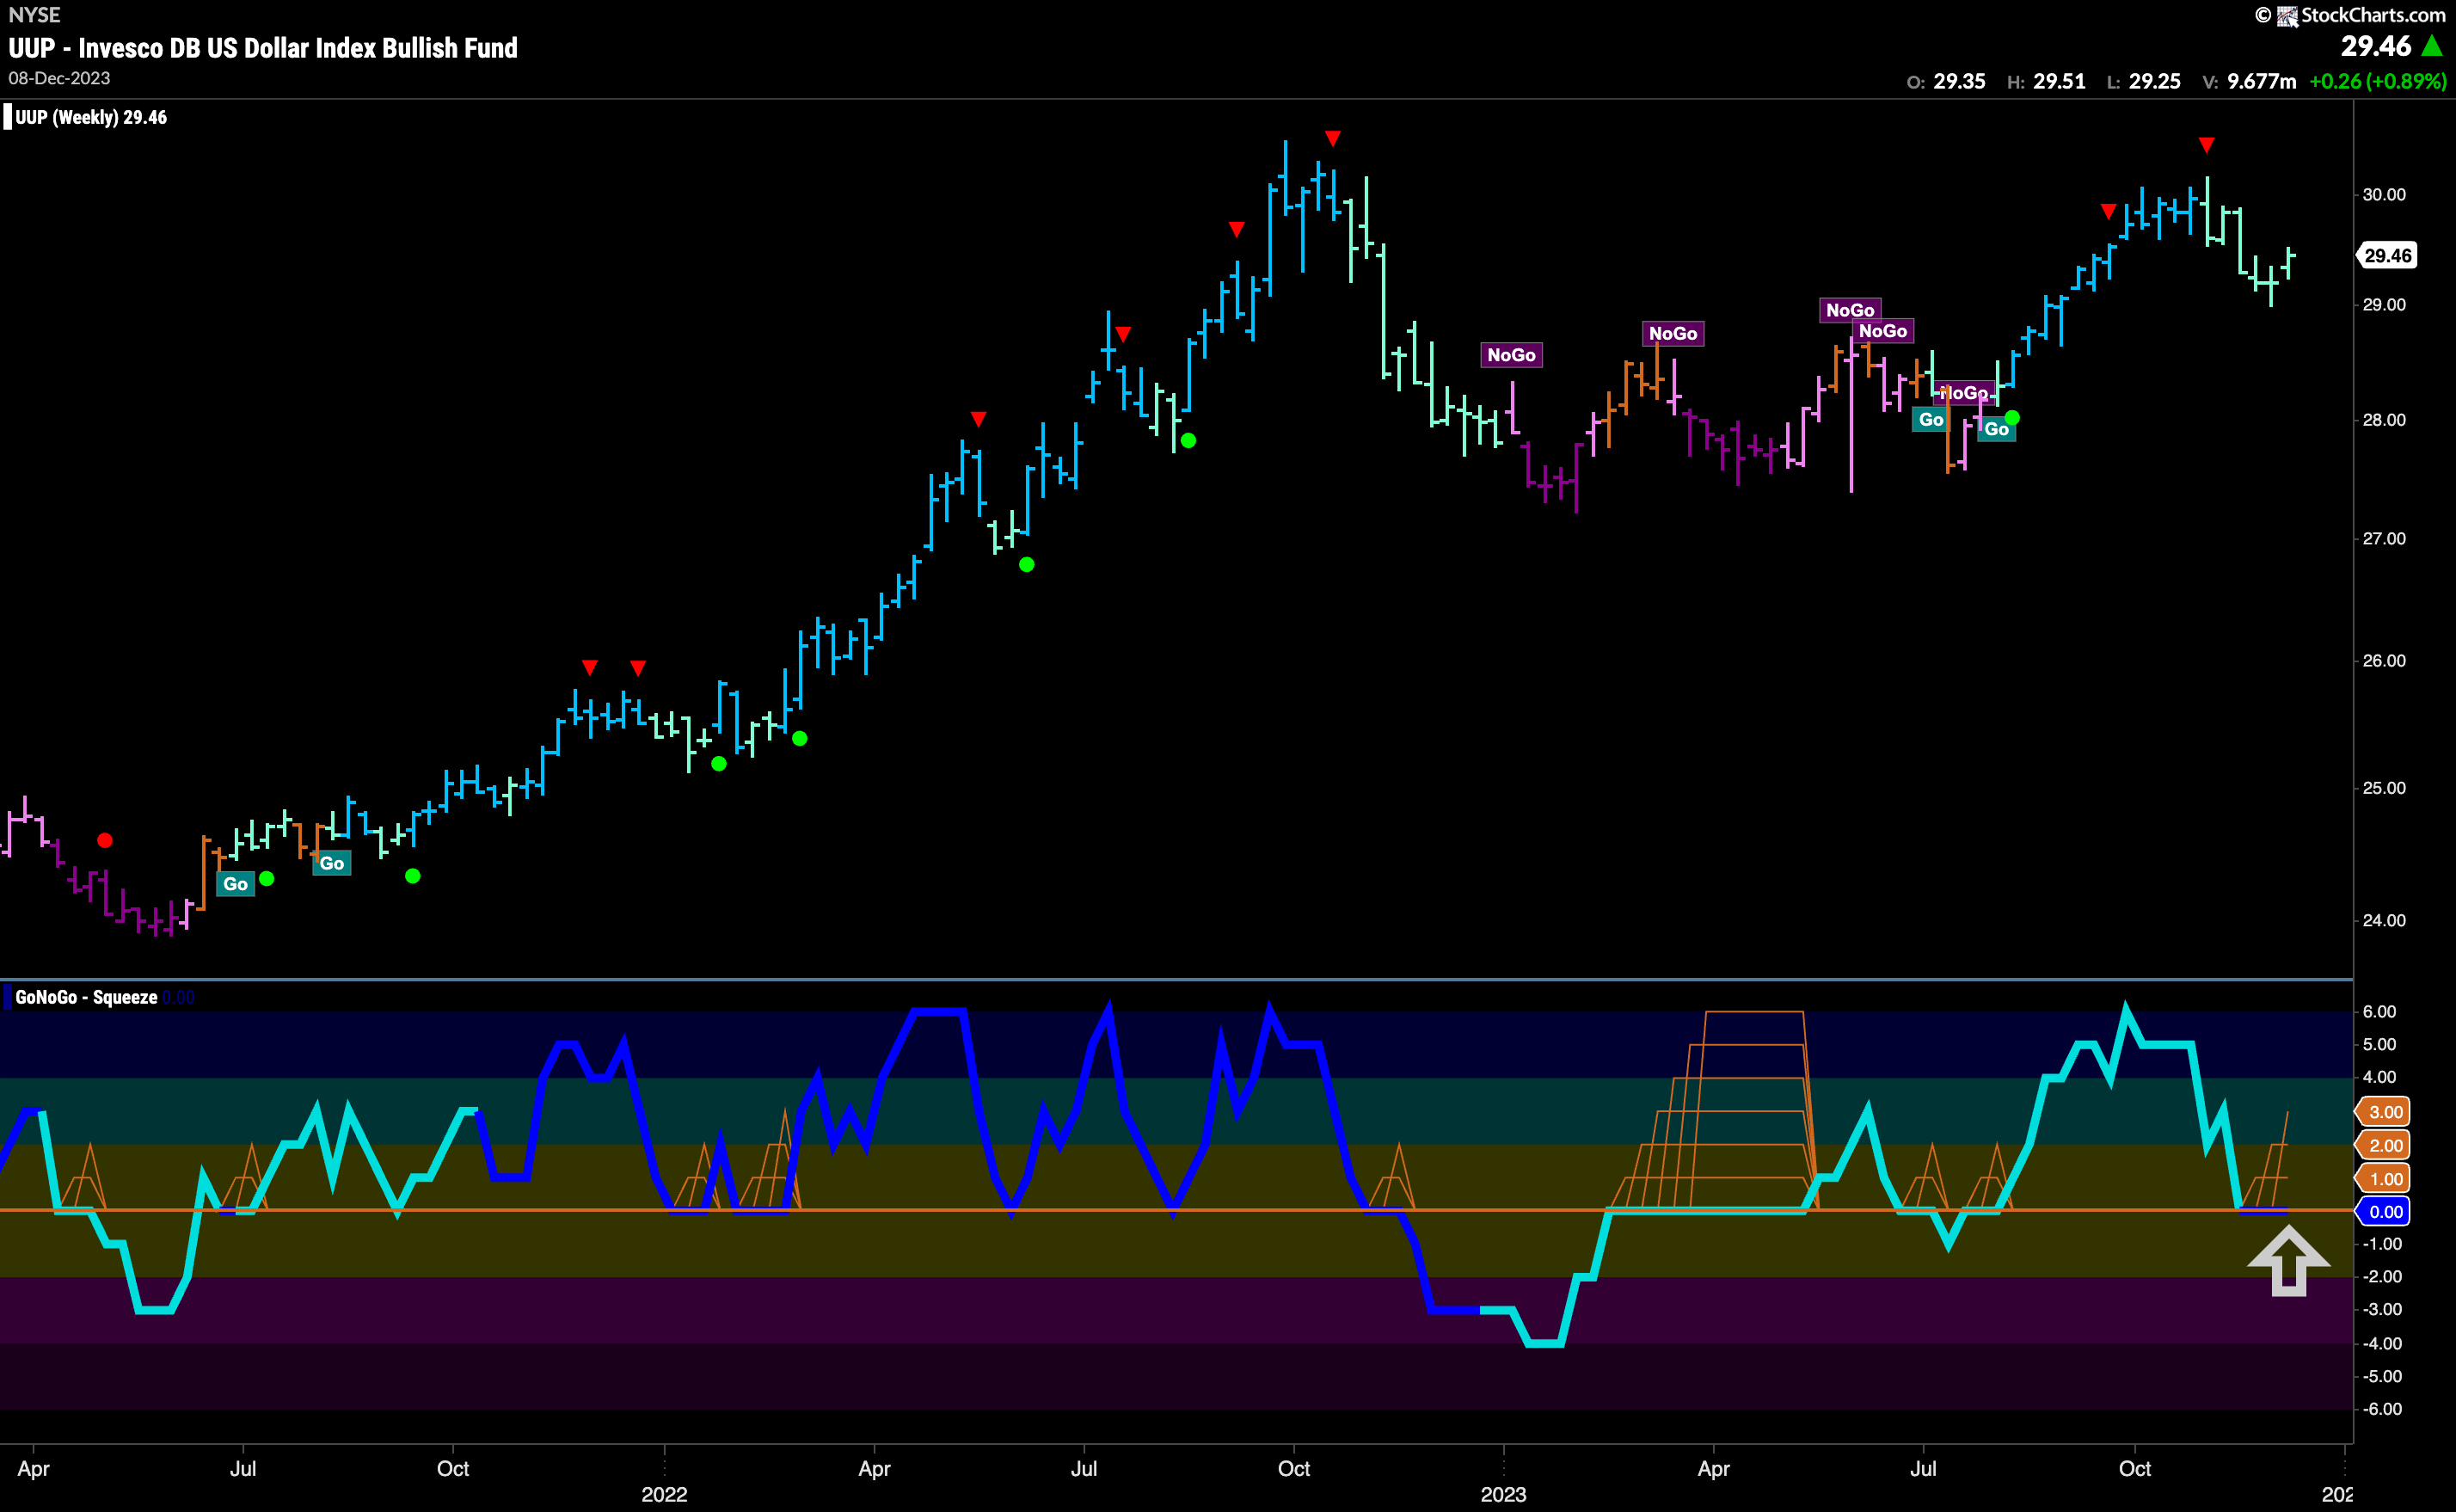This screenshot has width=2456, height=1512.
Task: Click the green dot below the August 2022 dip
Action: coord(1188,440)
